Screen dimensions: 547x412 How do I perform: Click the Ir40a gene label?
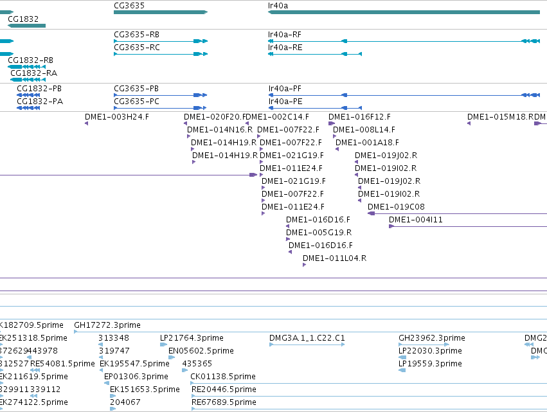pyautogui.click(x=278, y=6)
